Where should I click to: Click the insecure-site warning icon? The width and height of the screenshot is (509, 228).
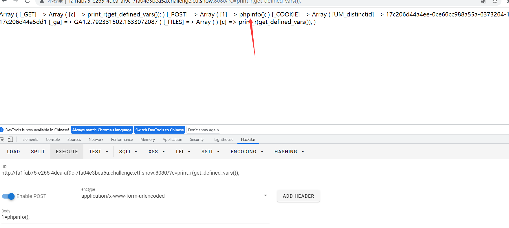pos(42,1)
